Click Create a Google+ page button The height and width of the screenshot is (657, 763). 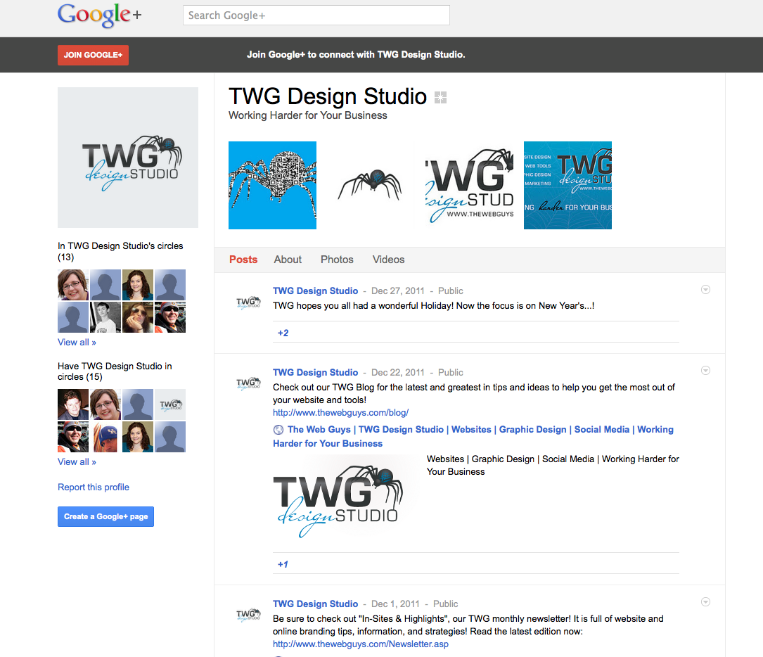105,516
